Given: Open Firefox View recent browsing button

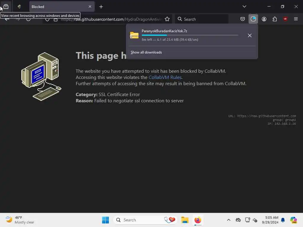Looking at the screenshot, I should pos(6,7).
